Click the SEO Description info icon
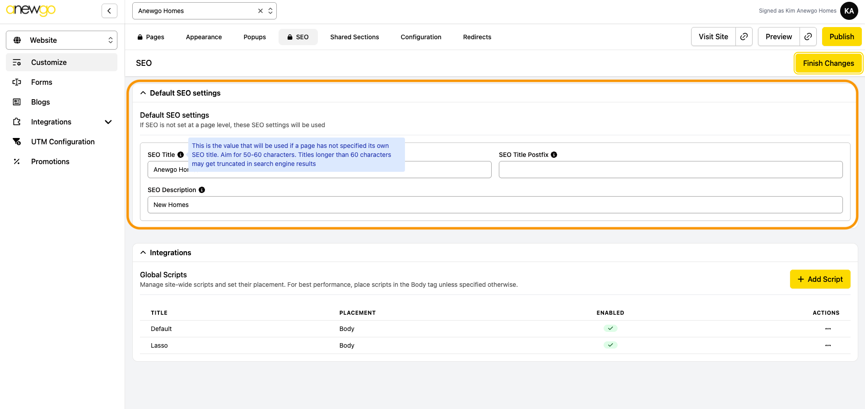 tap(202, 190)
